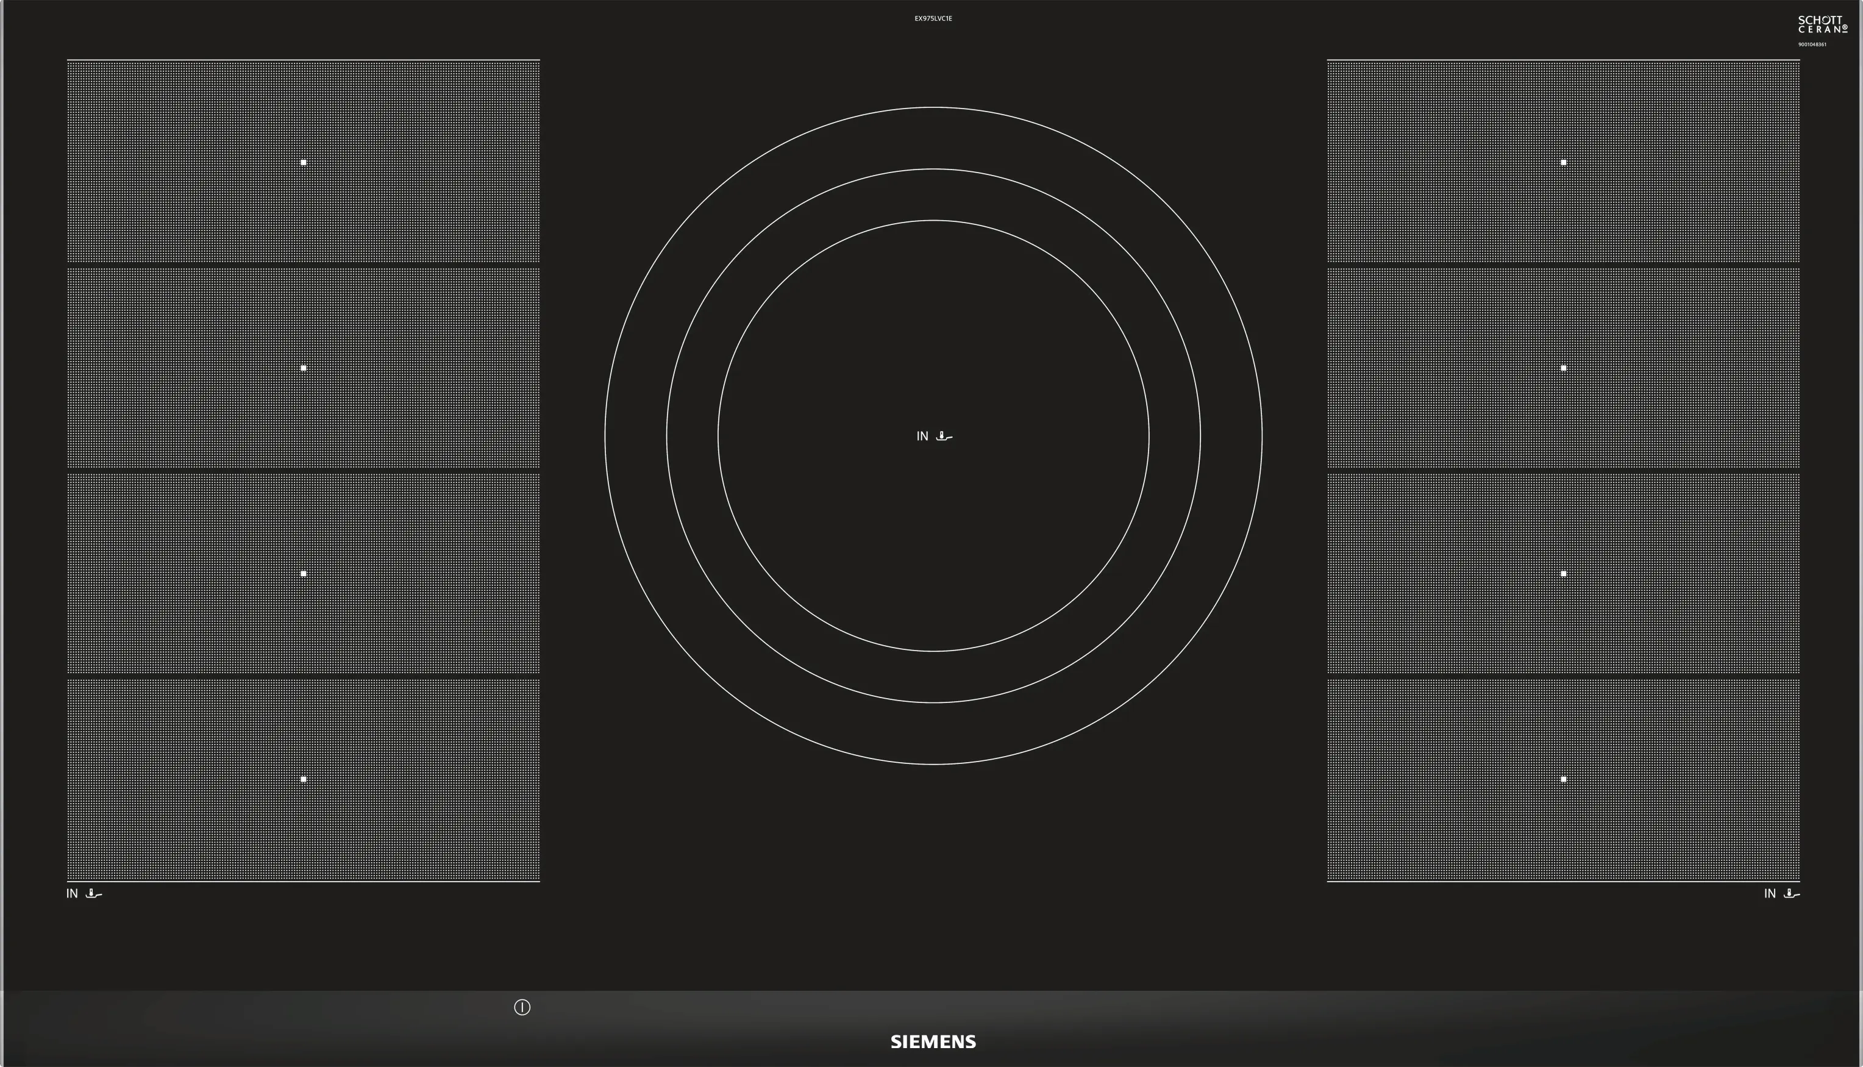The image size is (1863, 1067).
Task: Click the 'IN' label at bottom left
Action: coord(72,893)
